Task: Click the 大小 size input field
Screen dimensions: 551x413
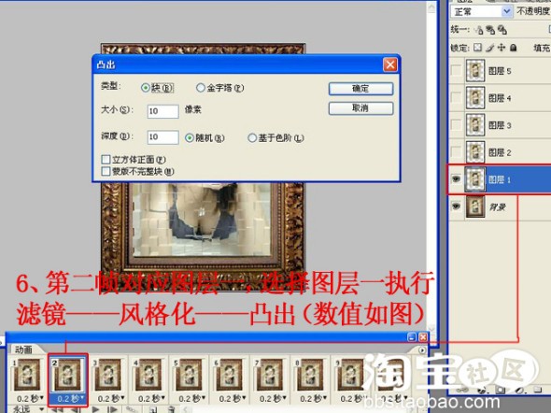Action: (x=162, y=111)
